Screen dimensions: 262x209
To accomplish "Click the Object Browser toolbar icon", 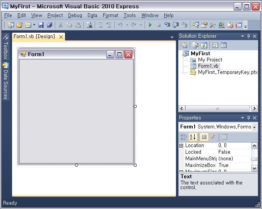I will coord(222,25).
